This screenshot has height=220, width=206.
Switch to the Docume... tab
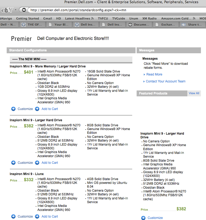pos(139,25)
